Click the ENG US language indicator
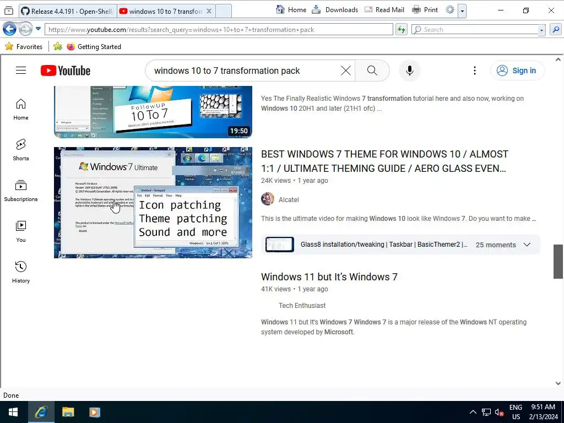 pyautogui.click(x=516, y=412)
